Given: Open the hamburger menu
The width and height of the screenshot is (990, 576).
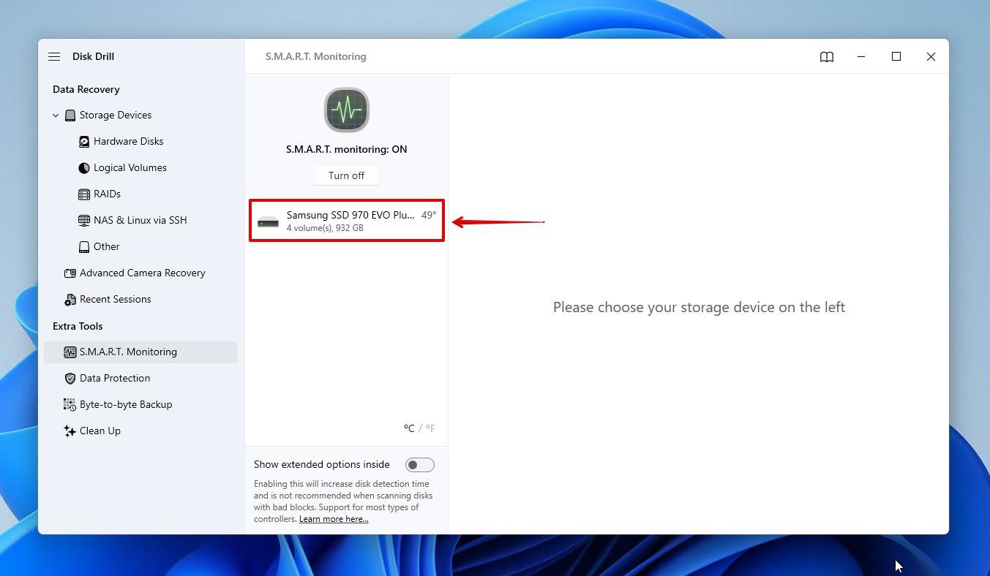Looking at the screenshot, I should tap(54, 56).
